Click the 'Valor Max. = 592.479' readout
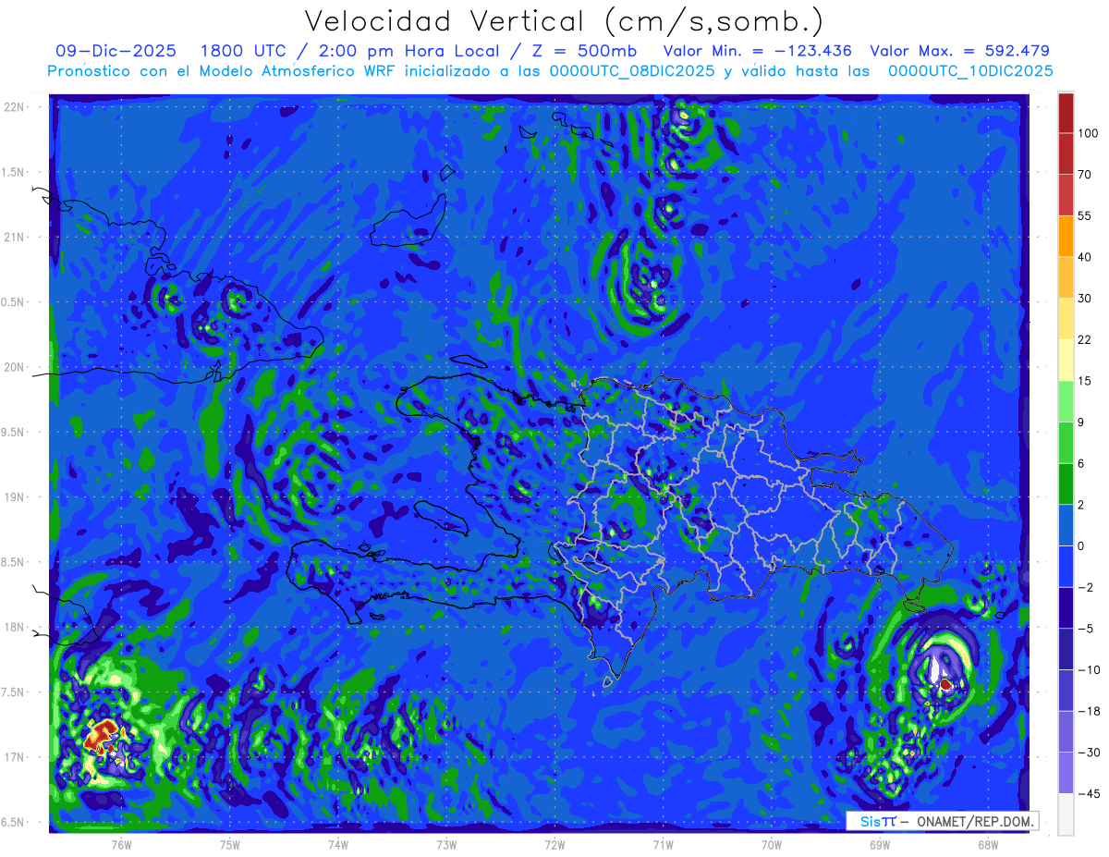This screenshot has width=1109, height=857. pos(959,51)
